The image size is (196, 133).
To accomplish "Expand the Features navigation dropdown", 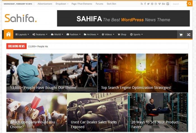I will click(x=40, y=35).
